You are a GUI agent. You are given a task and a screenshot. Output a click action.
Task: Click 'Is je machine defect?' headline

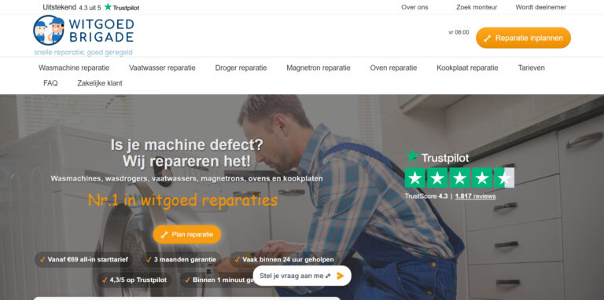tap(187, 145)
